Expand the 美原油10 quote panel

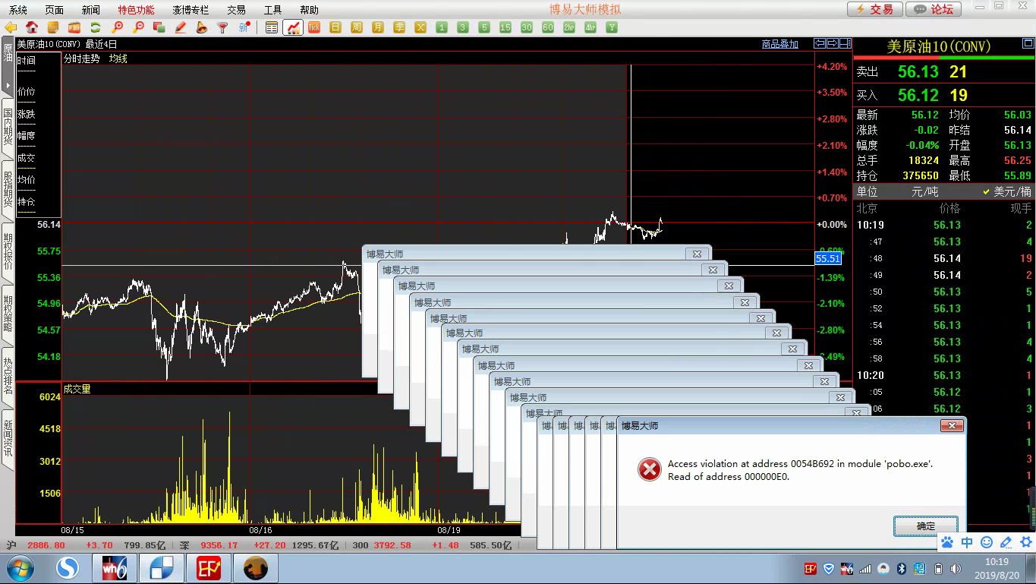(x=1028, y=46)
